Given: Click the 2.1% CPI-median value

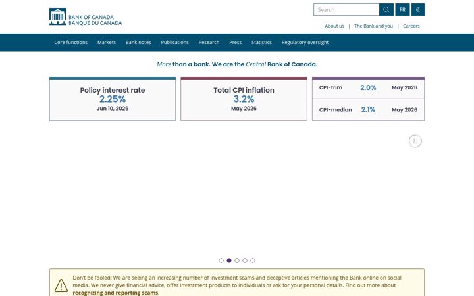Looking at the screenshot, I should pos(368,110).
